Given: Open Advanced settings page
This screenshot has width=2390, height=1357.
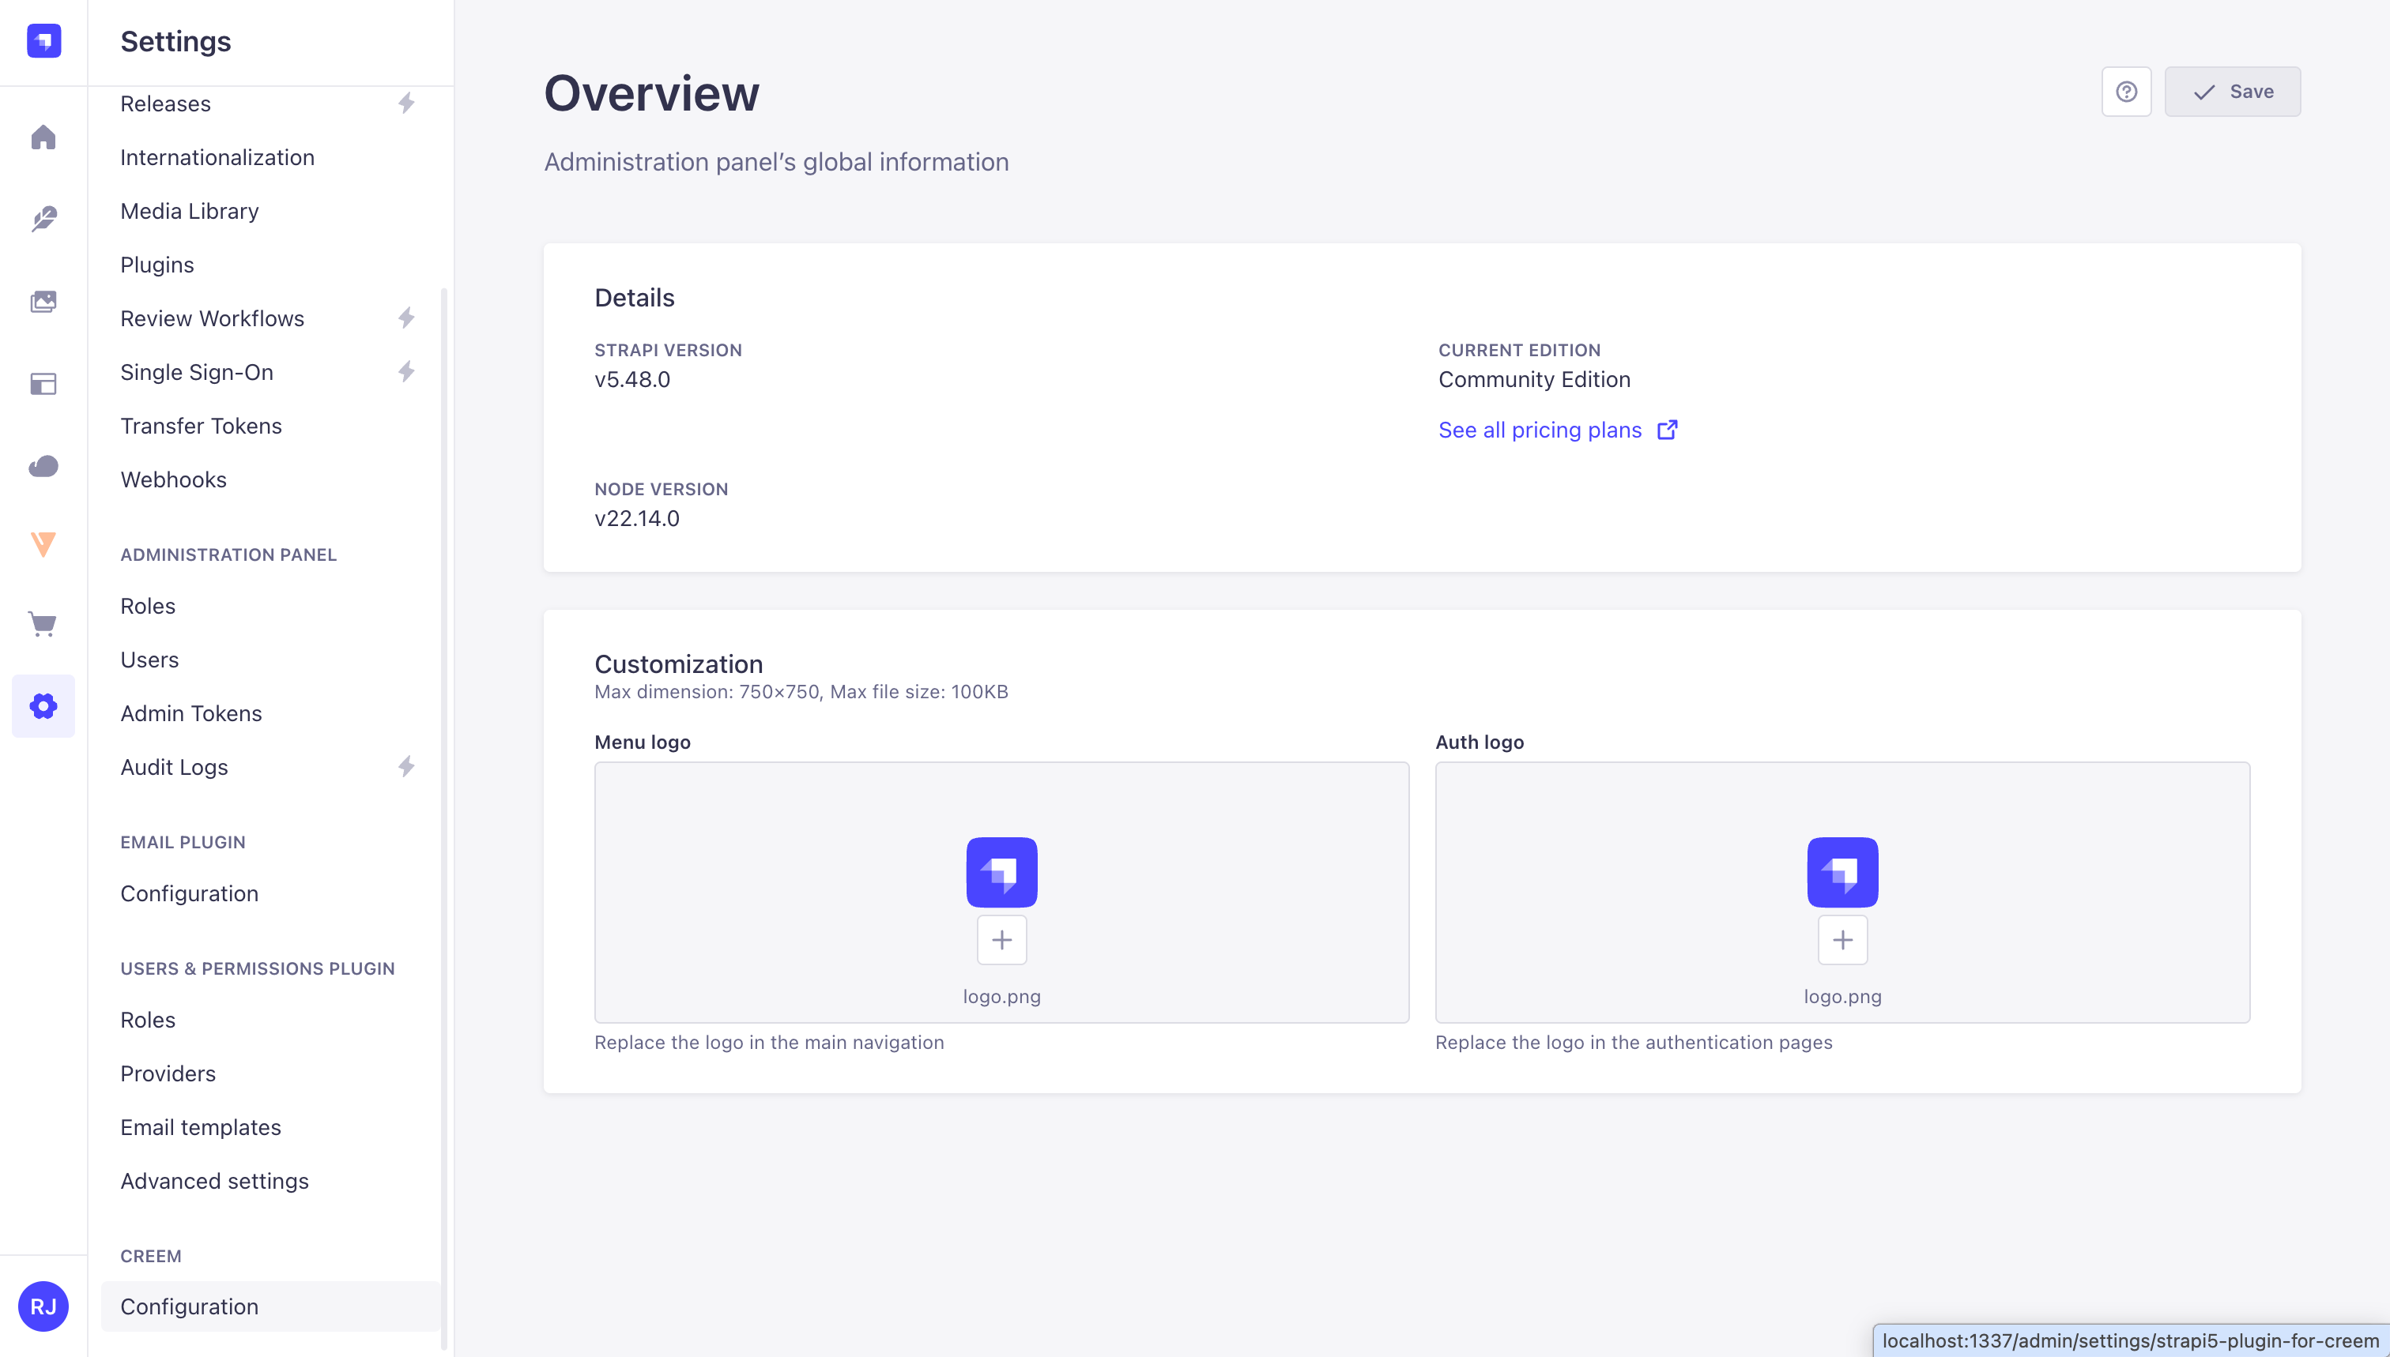Looking at the screenshot, I should 214,1181.
